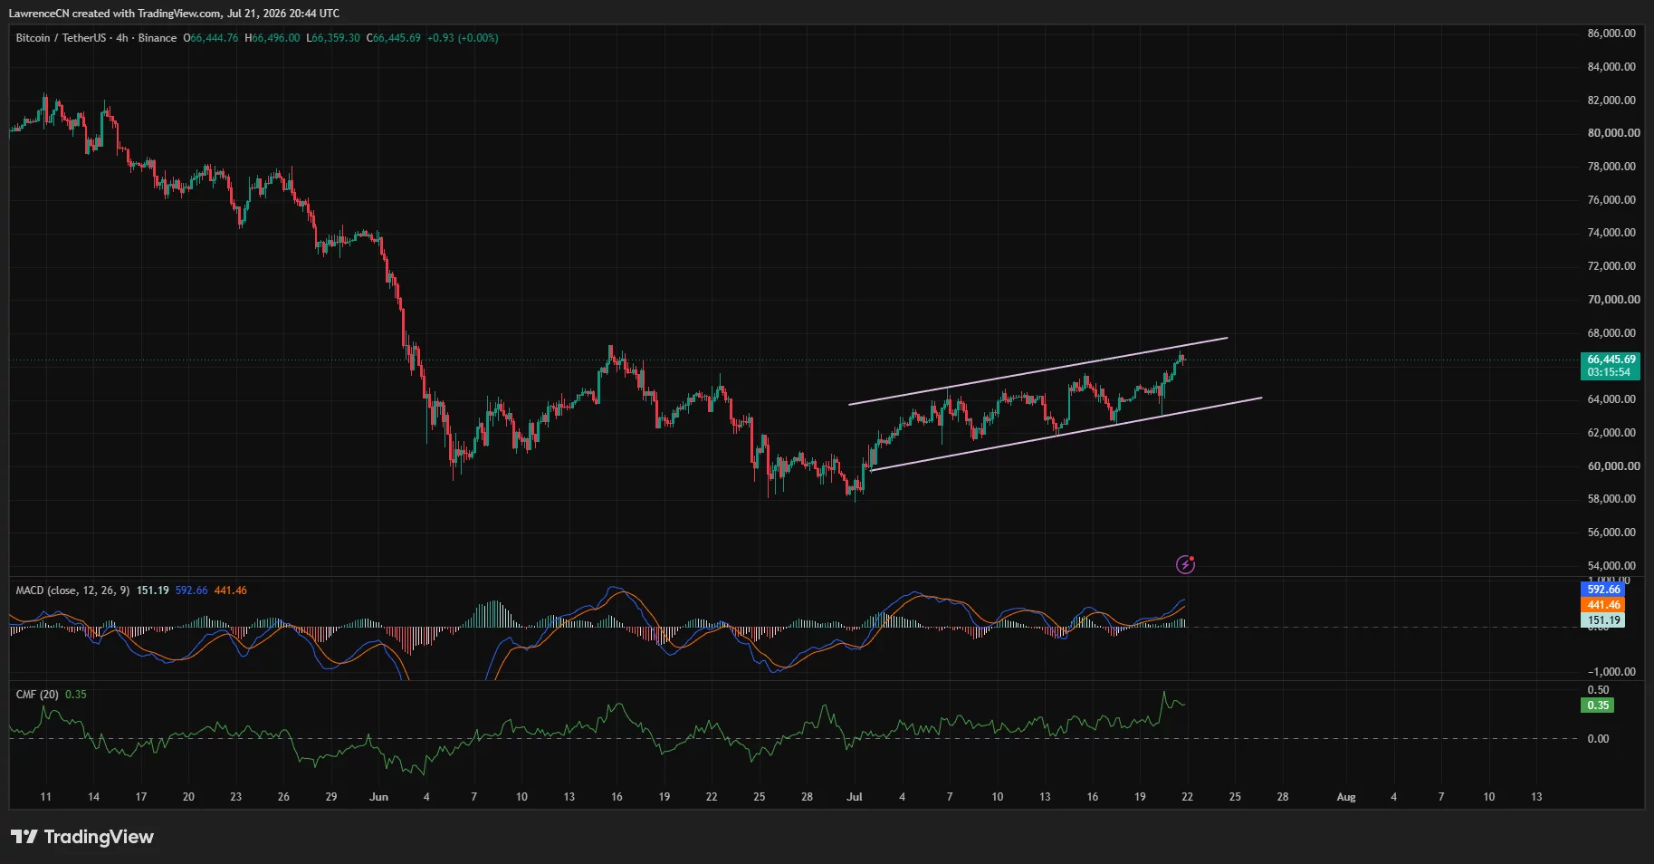Click the green 66,445.69 current price label
The height and width of the screenshot is (864, 1654).
(x=1611, y=360)
